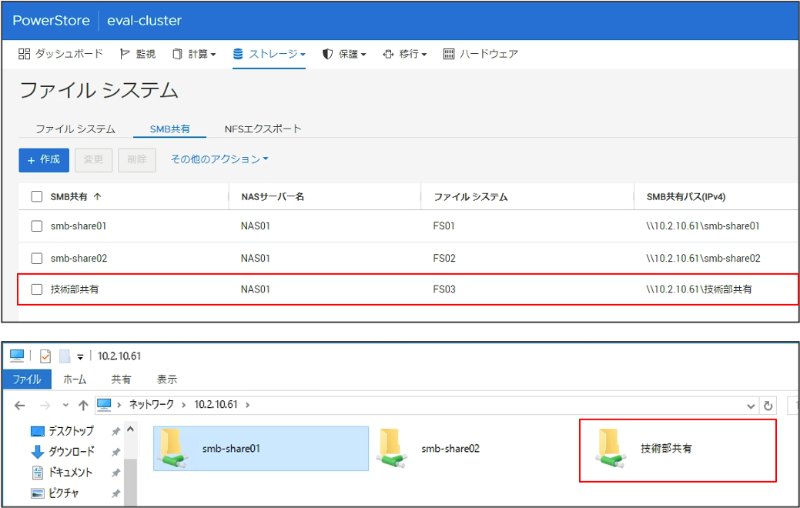
Task: Click the 作成 (Create) button
Action: click(x=43, y=159)
